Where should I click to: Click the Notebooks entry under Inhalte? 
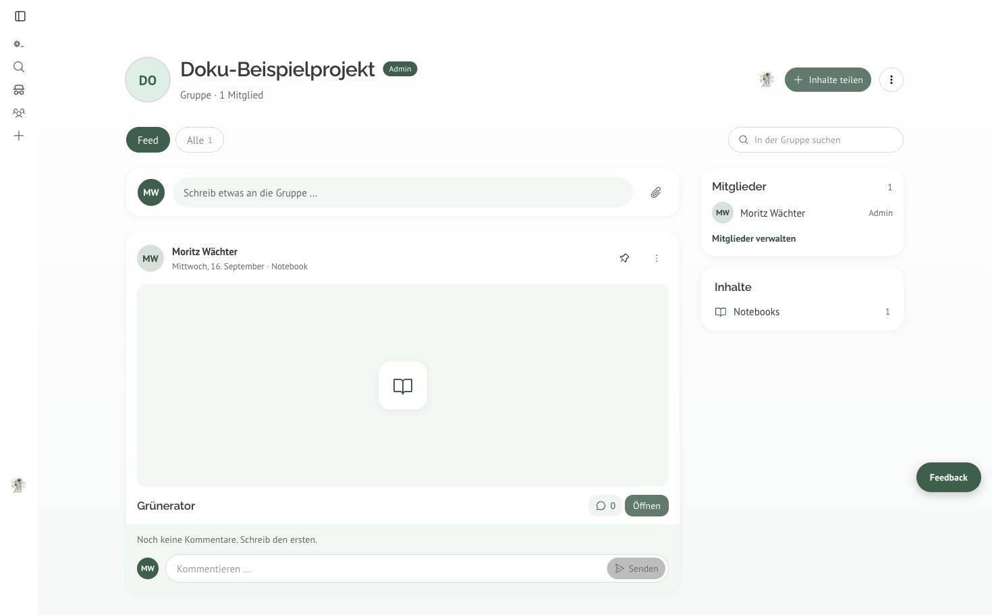[x=802, y=312]
